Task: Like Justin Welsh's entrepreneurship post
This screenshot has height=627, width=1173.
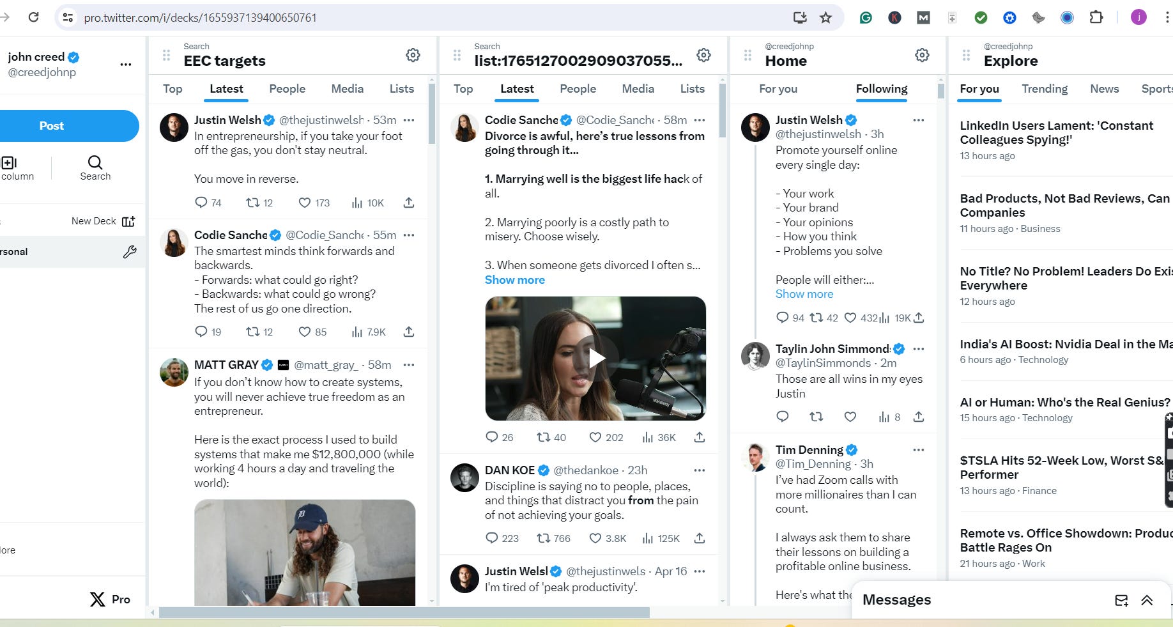Action: (x=305, y=203)
